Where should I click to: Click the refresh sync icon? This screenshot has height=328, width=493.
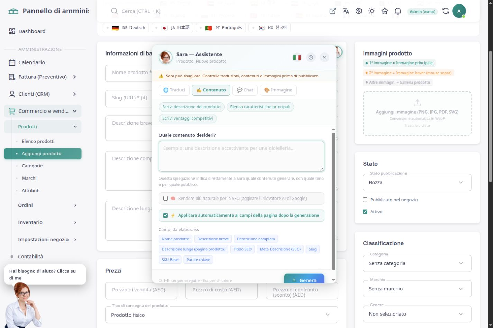click(x=446, y=11)
